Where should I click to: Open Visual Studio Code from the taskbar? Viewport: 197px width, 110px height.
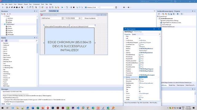tap(78, 108)
